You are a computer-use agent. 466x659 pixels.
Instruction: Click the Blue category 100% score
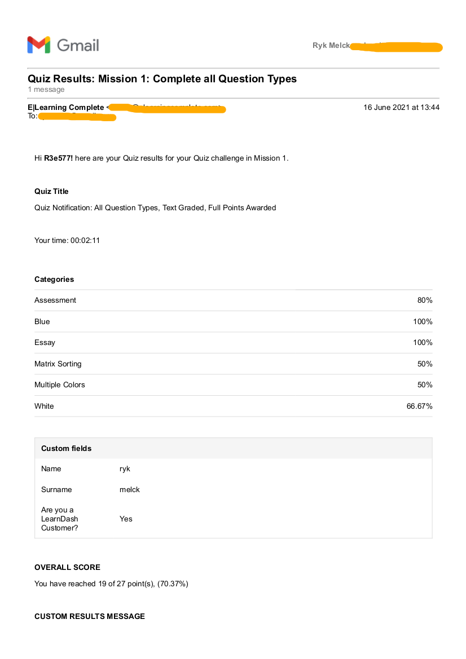tap(423, 321)
